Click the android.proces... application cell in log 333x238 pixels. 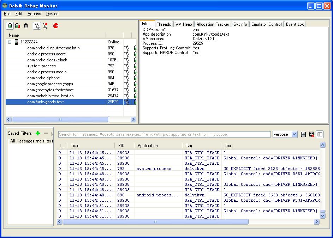pos(157,195)
